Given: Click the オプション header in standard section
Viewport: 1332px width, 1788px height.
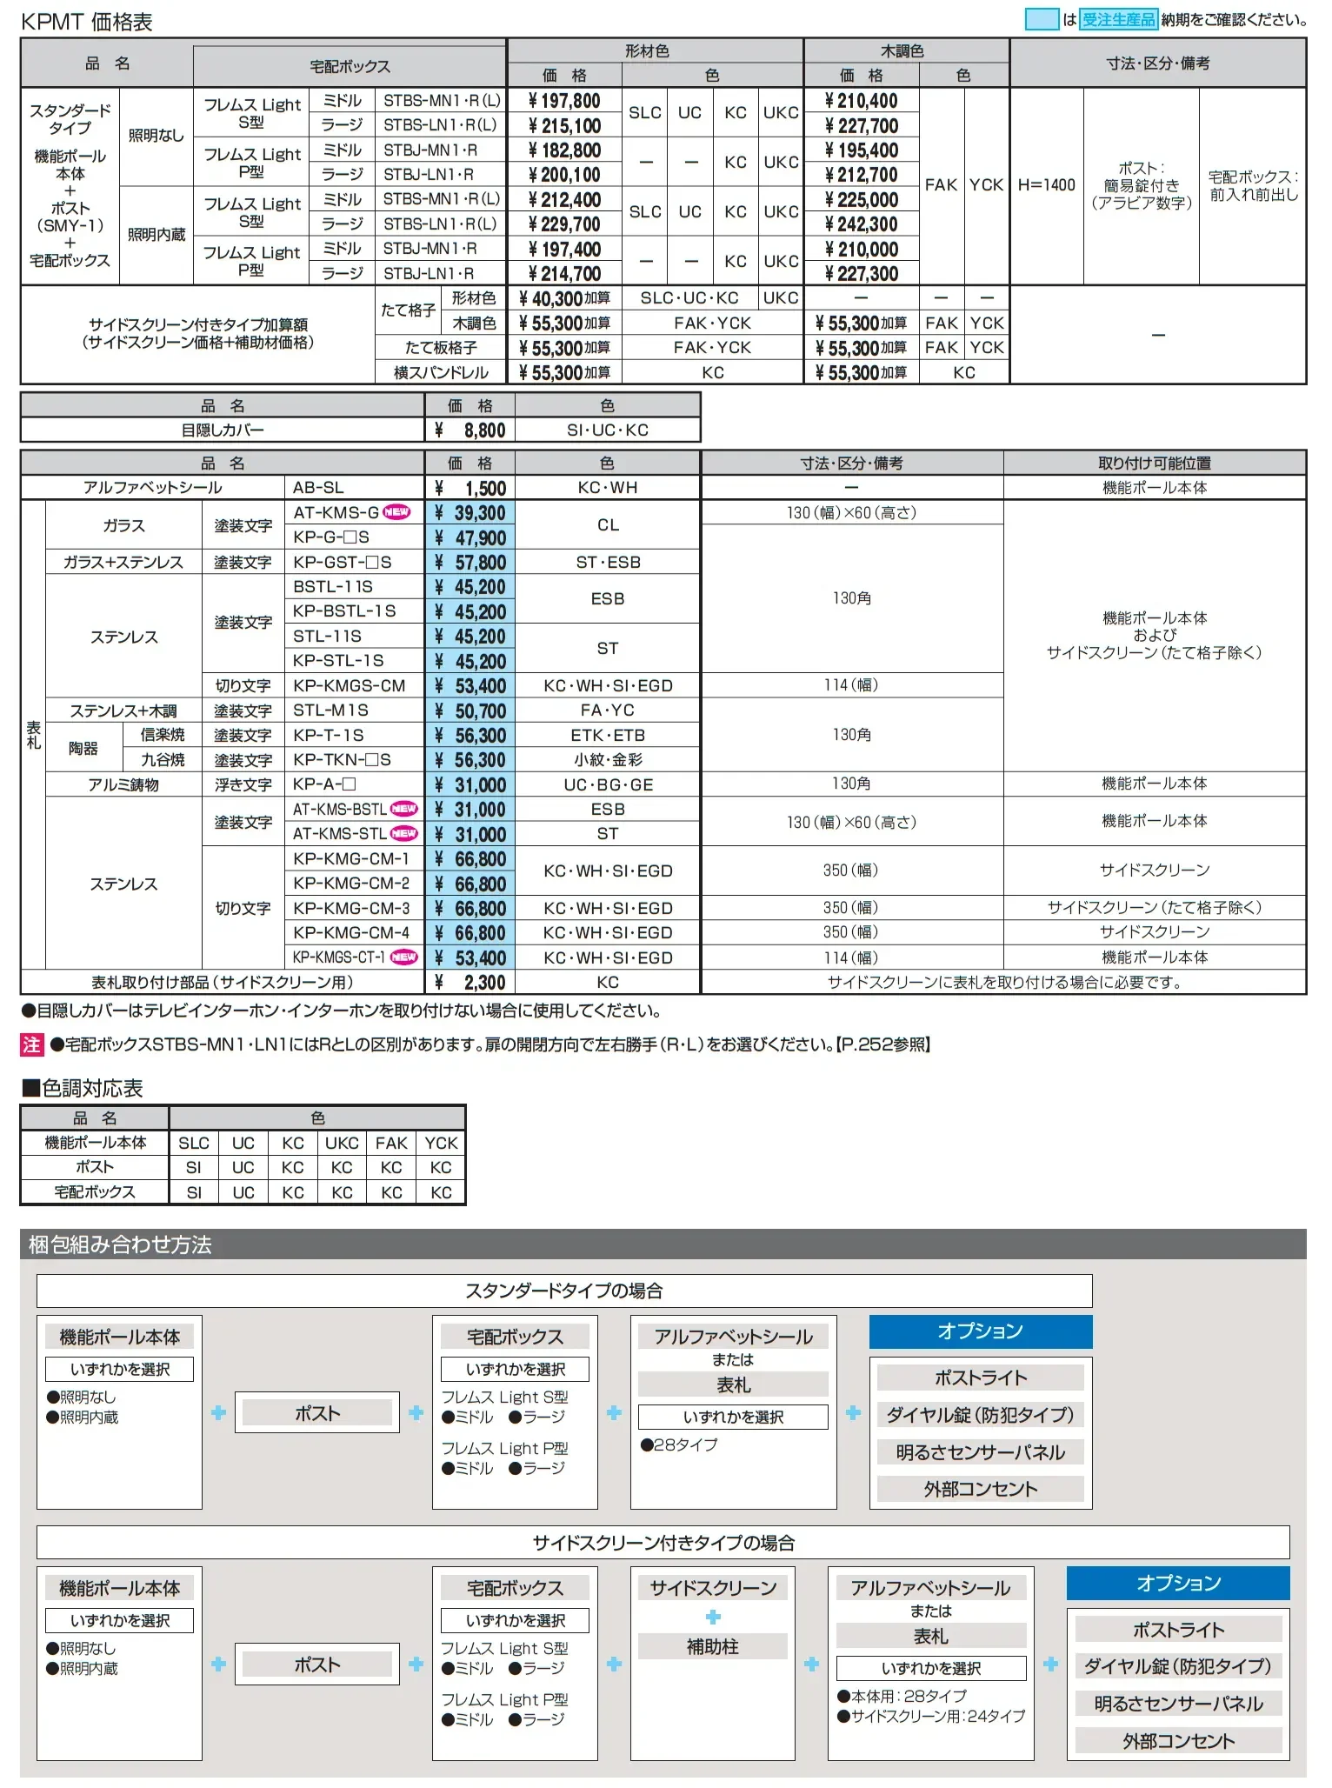Looking at the screenshot, I should (x=981, y=1331).
